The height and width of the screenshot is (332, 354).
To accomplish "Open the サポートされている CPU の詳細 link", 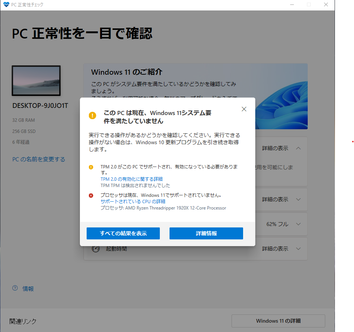I will click(x=133, y=201).
